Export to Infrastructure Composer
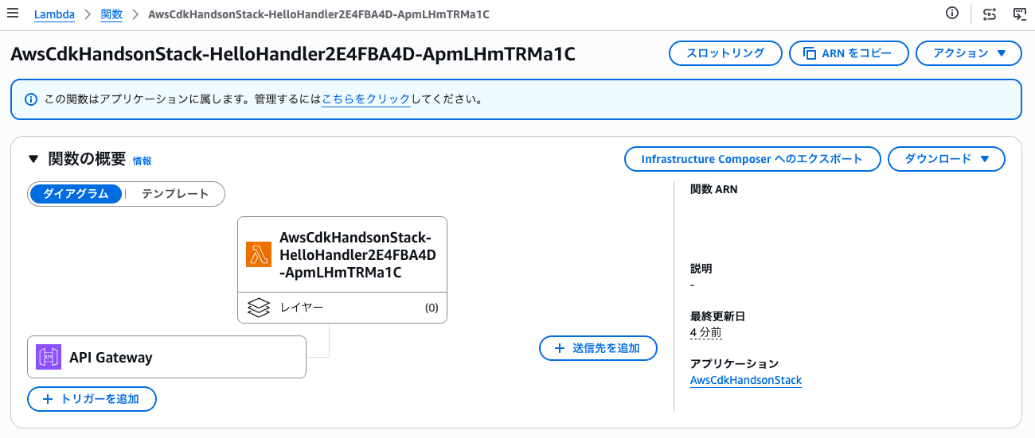Screen dimensions: 1035x438 [752, 159]
